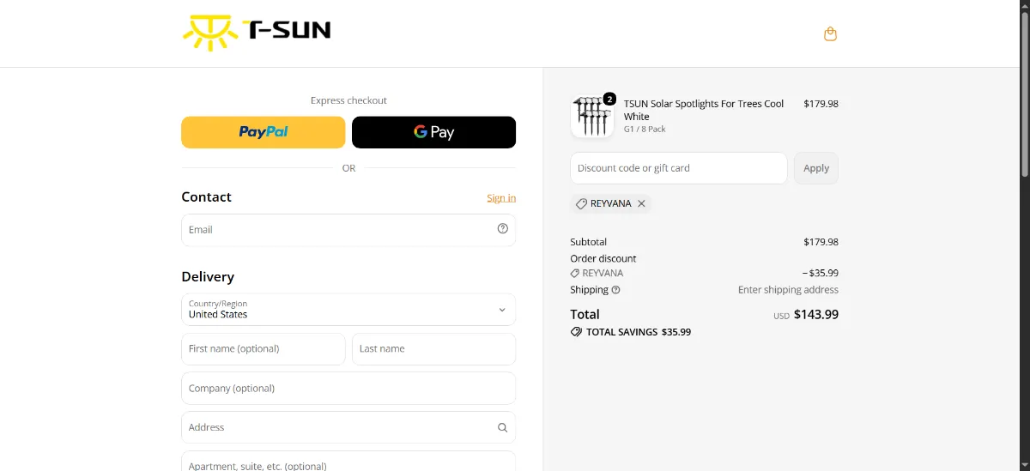Click the '− $35.99' discount amount

[x=821, y=273]
